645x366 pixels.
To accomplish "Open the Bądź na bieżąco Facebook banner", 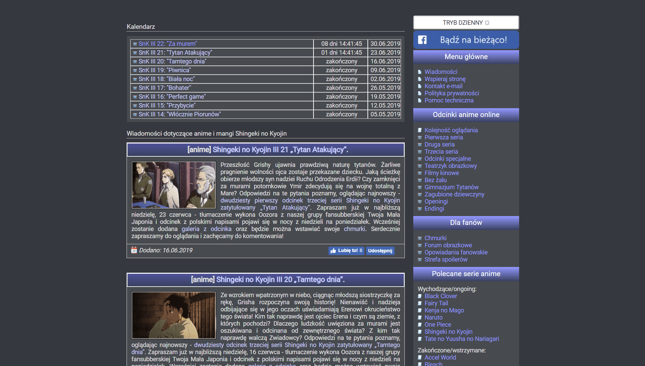I will click(466, 40).
